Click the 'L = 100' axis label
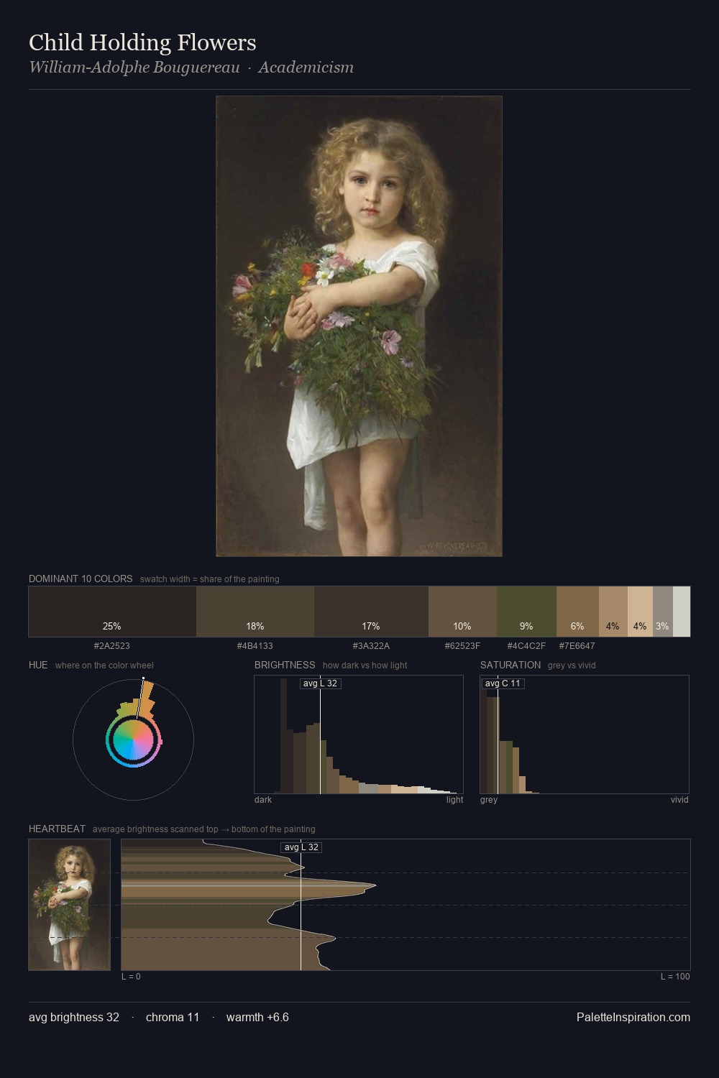Image resolution: width=719 pixels, height=1078 pixels. (675, 977)
